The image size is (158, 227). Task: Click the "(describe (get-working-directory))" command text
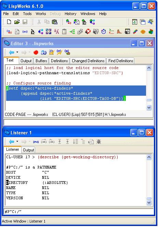[78, 157]
